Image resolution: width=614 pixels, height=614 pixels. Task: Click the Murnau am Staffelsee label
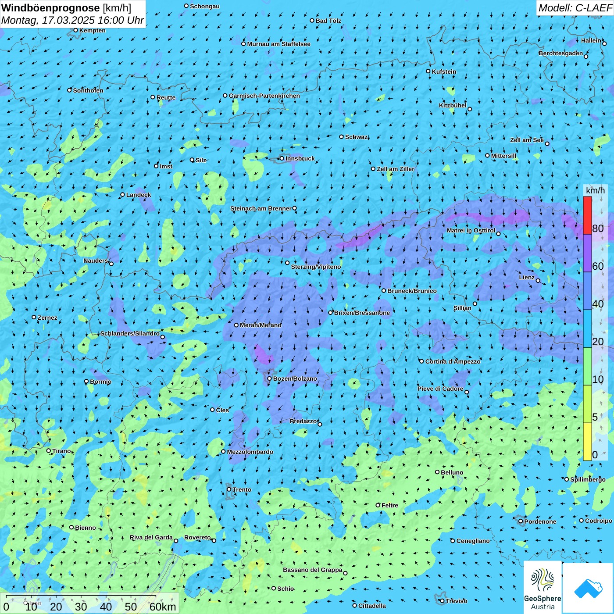tap(279, 44)
